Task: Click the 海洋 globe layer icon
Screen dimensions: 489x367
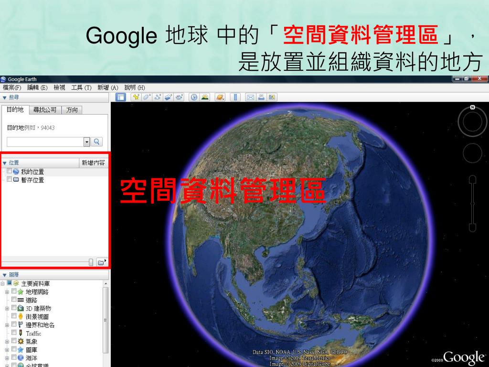Action: 21,357
